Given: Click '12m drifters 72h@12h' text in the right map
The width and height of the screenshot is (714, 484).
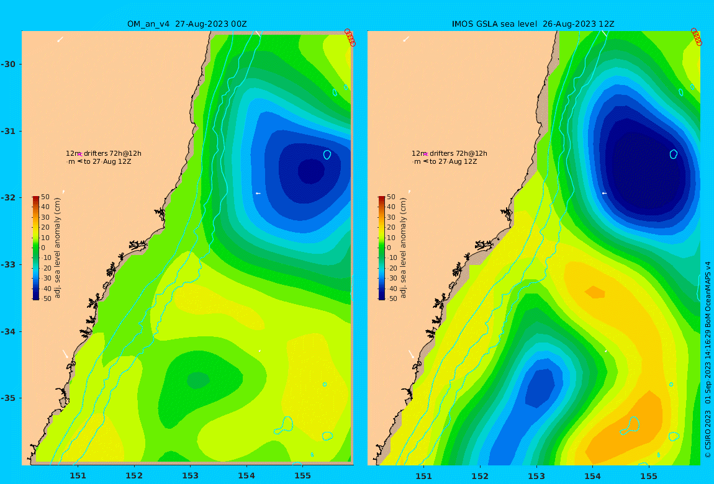Looking at the screenshot, I should 450,154.
